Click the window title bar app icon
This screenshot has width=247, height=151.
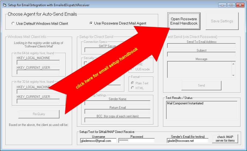4,5
